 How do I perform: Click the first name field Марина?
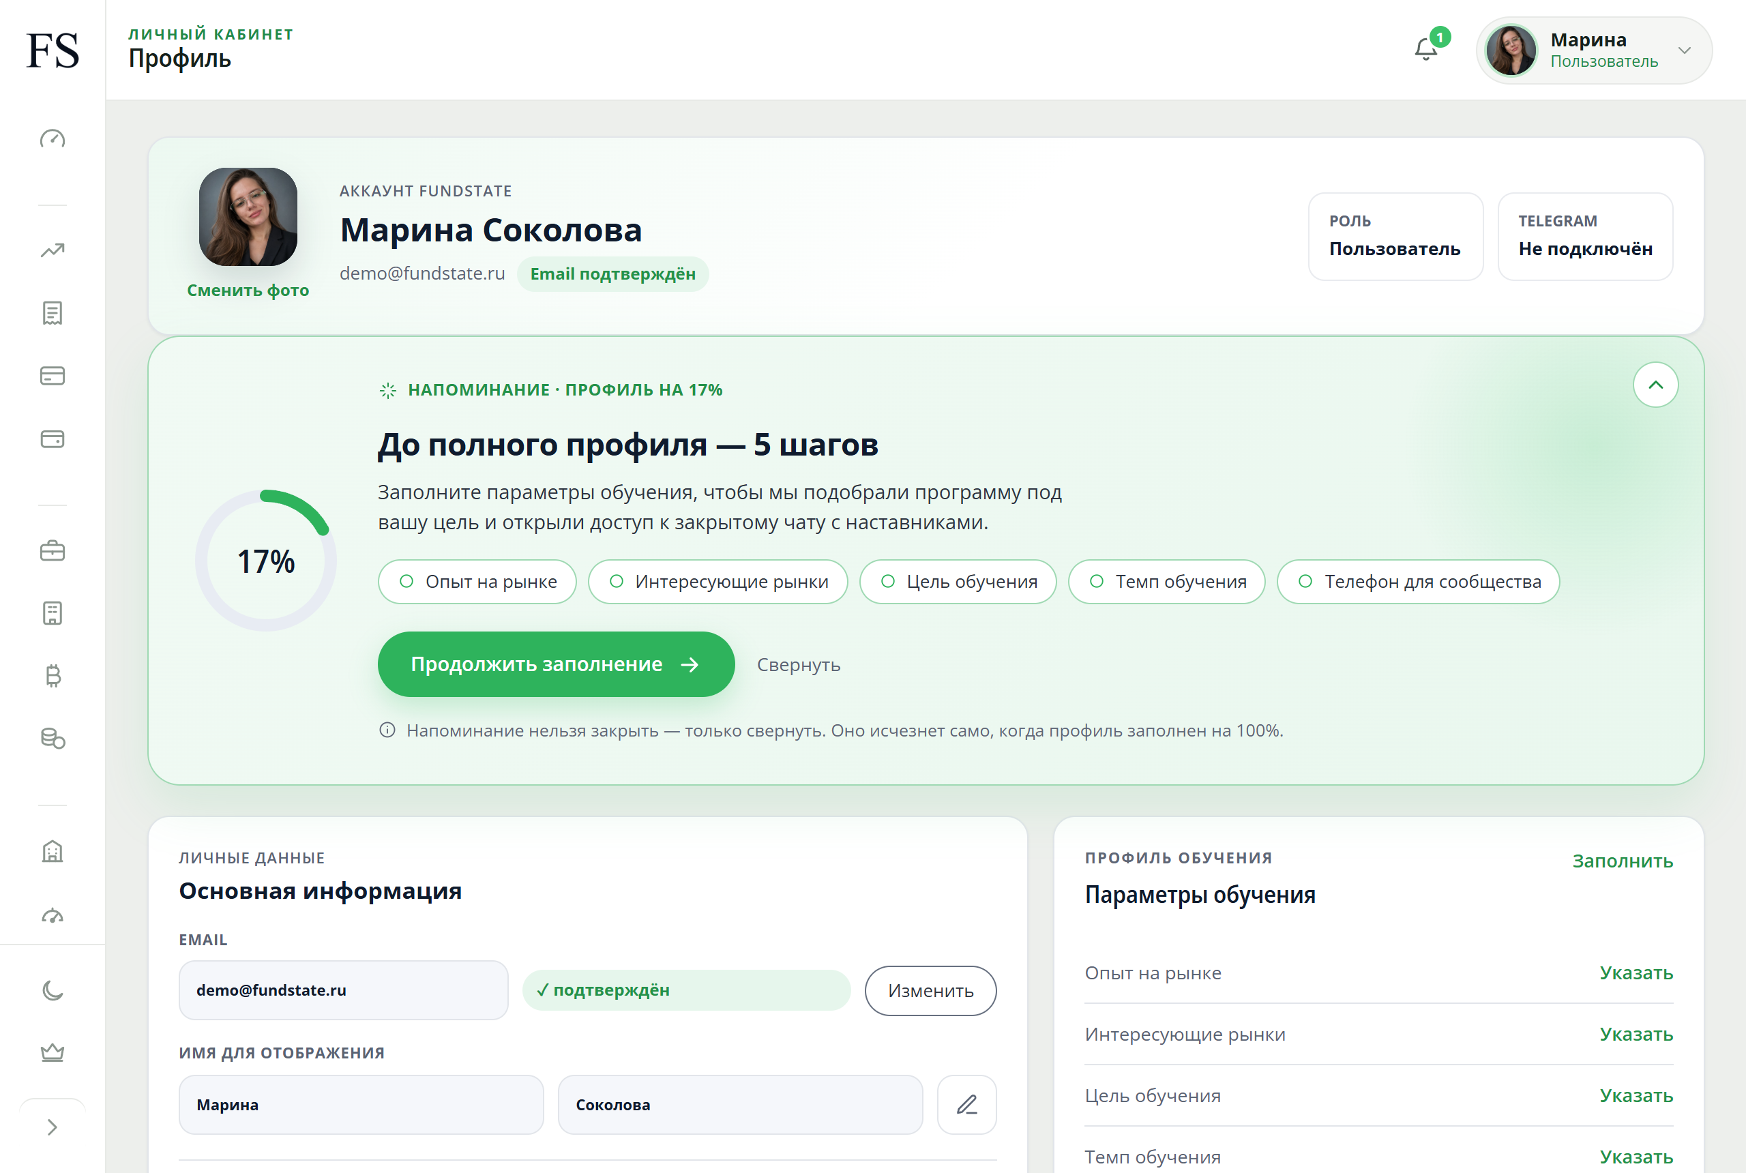(361, 1105)
